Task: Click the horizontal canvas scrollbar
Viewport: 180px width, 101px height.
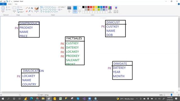Action: (x=88, y=92)
